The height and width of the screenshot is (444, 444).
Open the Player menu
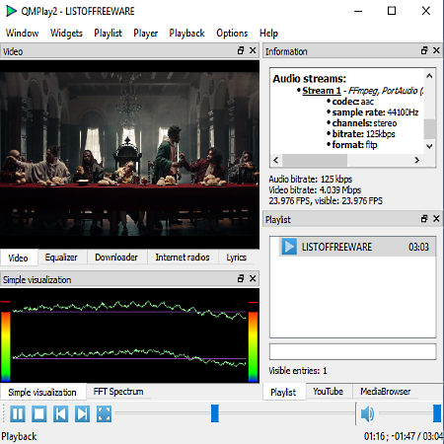145,34
